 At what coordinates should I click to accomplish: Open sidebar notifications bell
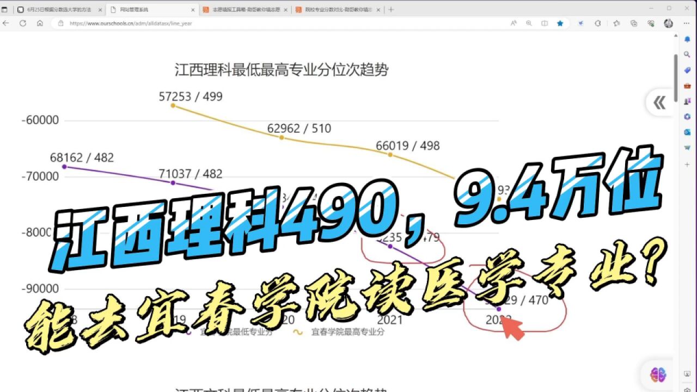click(687, 39)
